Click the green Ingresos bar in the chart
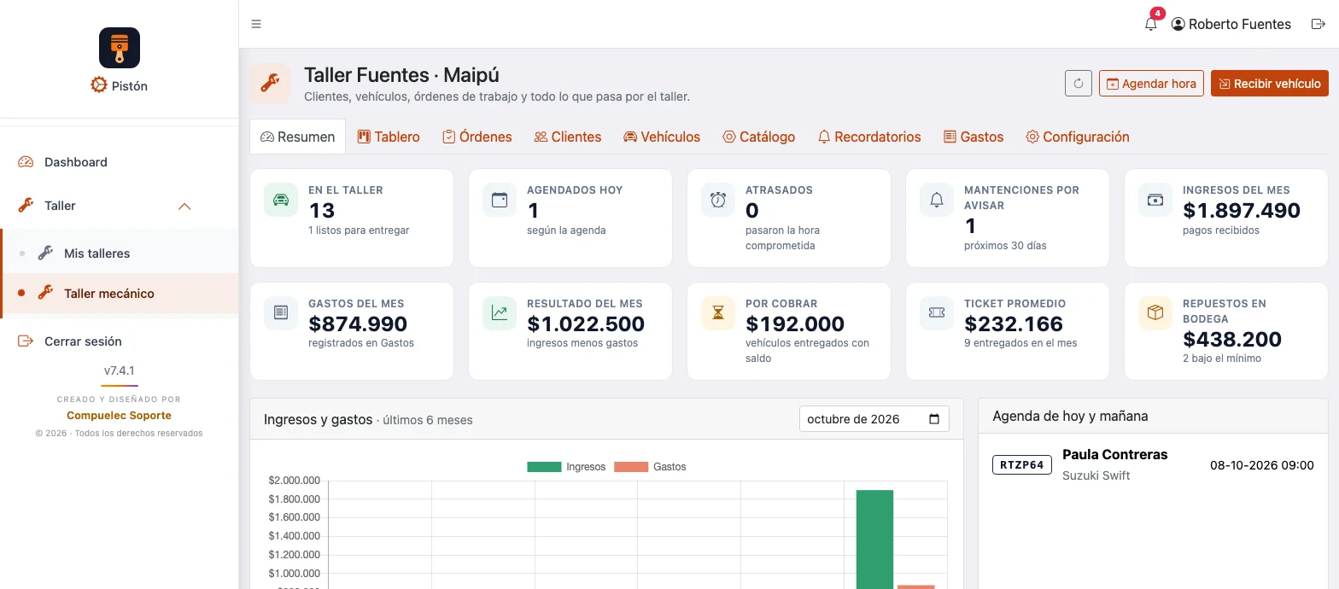The image size is (1339, 589). pyautogui.click(x=874, y=539)
